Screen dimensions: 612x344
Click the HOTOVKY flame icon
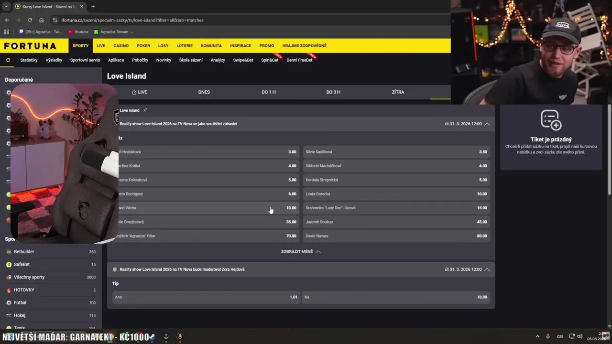[9, 290]
